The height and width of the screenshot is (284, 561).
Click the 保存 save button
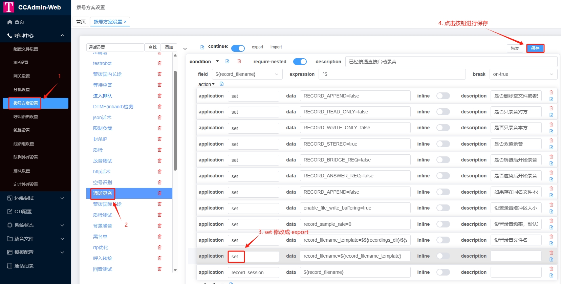535,48
